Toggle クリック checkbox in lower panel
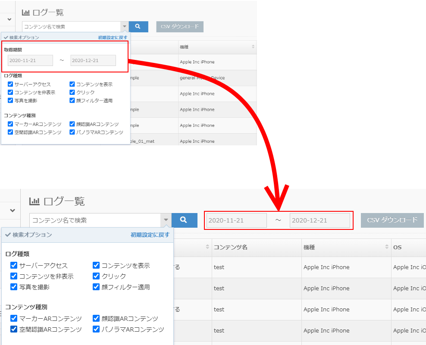This screenshot has height=345, width=426. [x=96, y=276]
